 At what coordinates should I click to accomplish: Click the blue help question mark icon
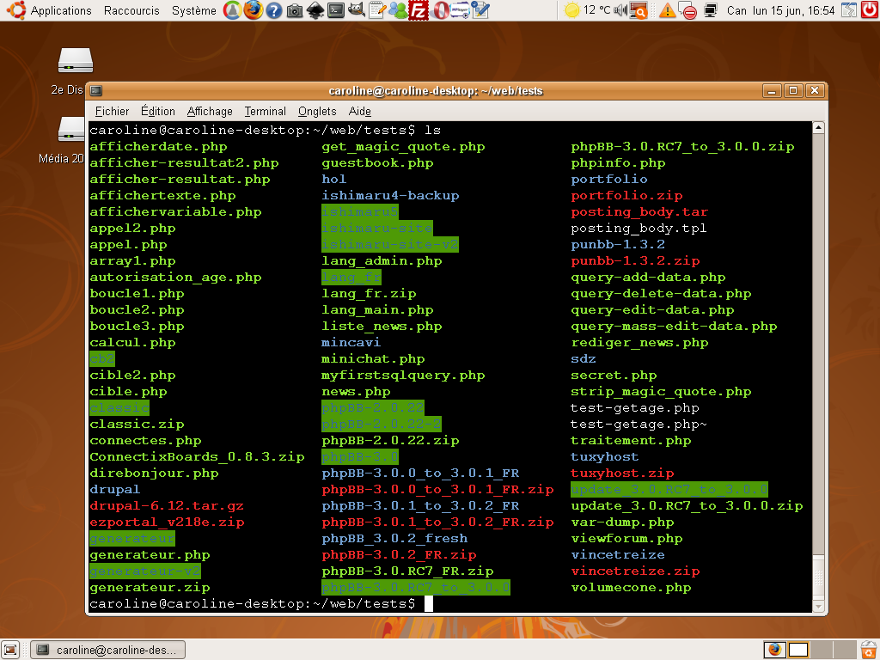click(274, 10)
